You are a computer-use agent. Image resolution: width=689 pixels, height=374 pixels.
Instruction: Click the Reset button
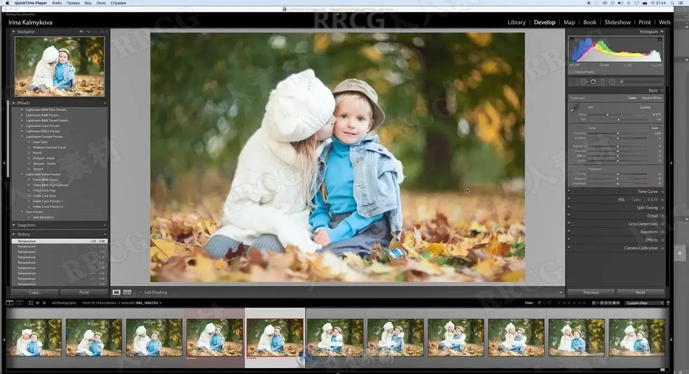(640, 292)
